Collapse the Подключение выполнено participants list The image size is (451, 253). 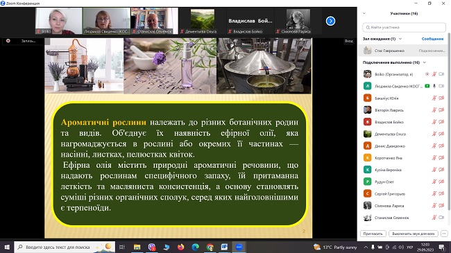(424, 62)
